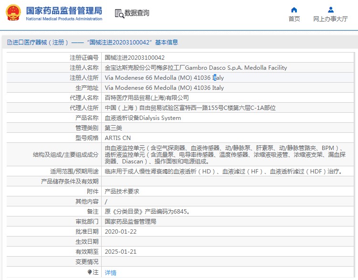Click the expiry date 2025-01-21
358x280 pixels.
point(120,252)
